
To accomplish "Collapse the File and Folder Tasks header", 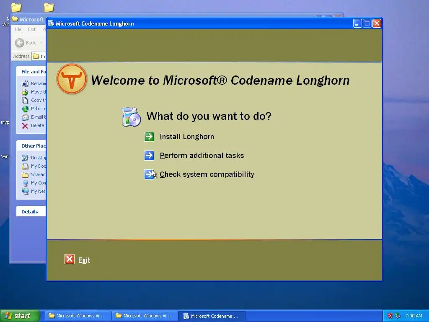I will pyautogui.click(x=31, y=72).
